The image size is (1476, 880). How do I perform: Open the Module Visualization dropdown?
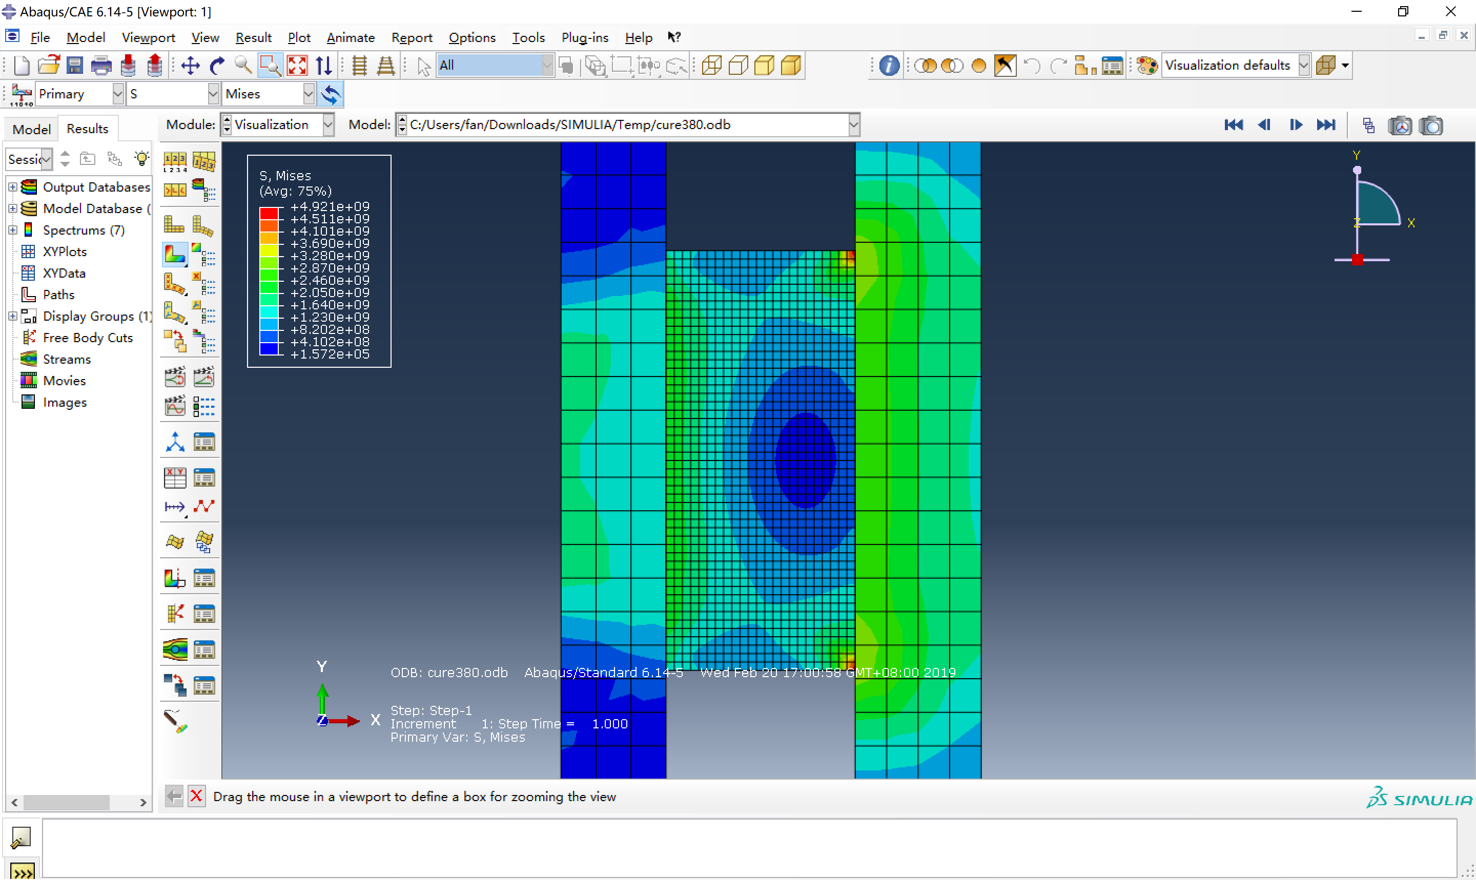pos(327,124)
